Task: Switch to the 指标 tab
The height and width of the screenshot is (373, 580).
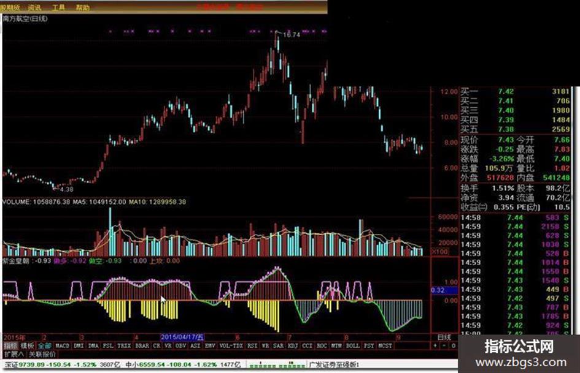Action: pyautogui.click(x=10, y=345)
